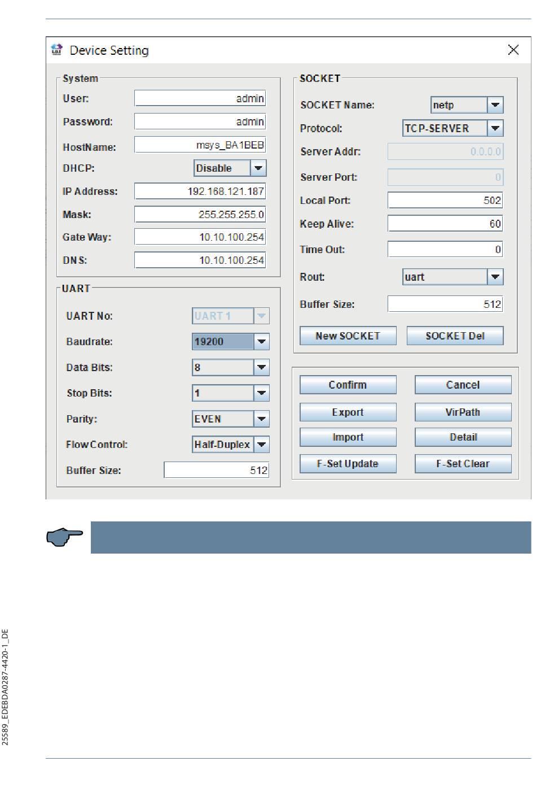
Task: Click the Gate Way input field
Action: [200, 237]
